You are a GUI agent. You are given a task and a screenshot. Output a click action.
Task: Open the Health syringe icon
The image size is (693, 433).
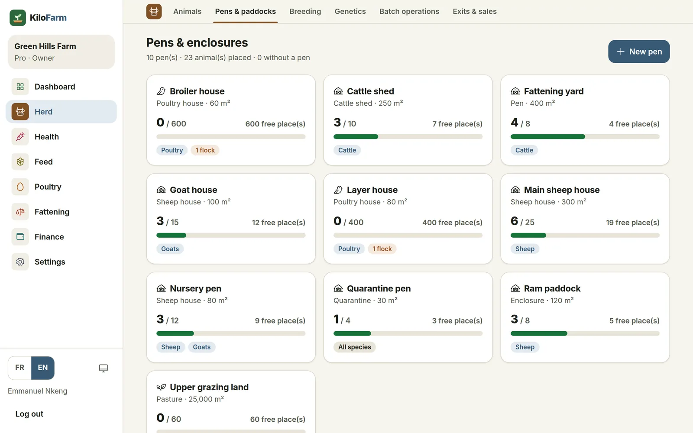tap(20, 137)
